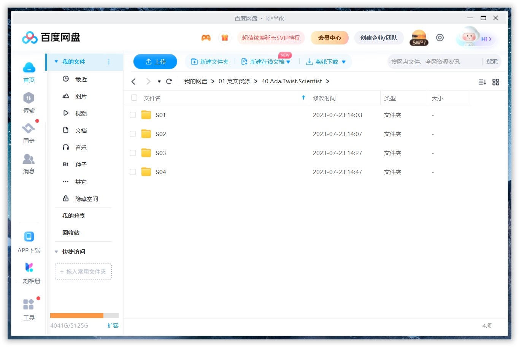Open the 一刻相册 album icon
The height and width of the screenshot is (347, 519).
(29, 268)
